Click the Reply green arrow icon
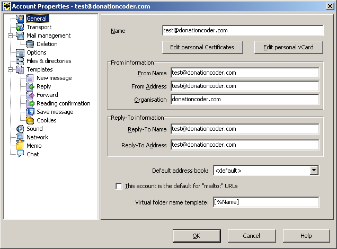This screenshot has height=249, width=337. (x=30, y=86)
